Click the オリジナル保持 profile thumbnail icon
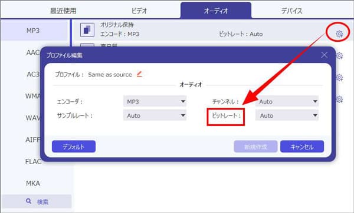This screenshot has width=354, height=213. coord(87,30)
